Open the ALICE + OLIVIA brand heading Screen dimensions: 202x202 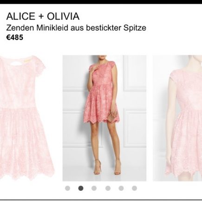pyautogui.click(x=43, y=16)
